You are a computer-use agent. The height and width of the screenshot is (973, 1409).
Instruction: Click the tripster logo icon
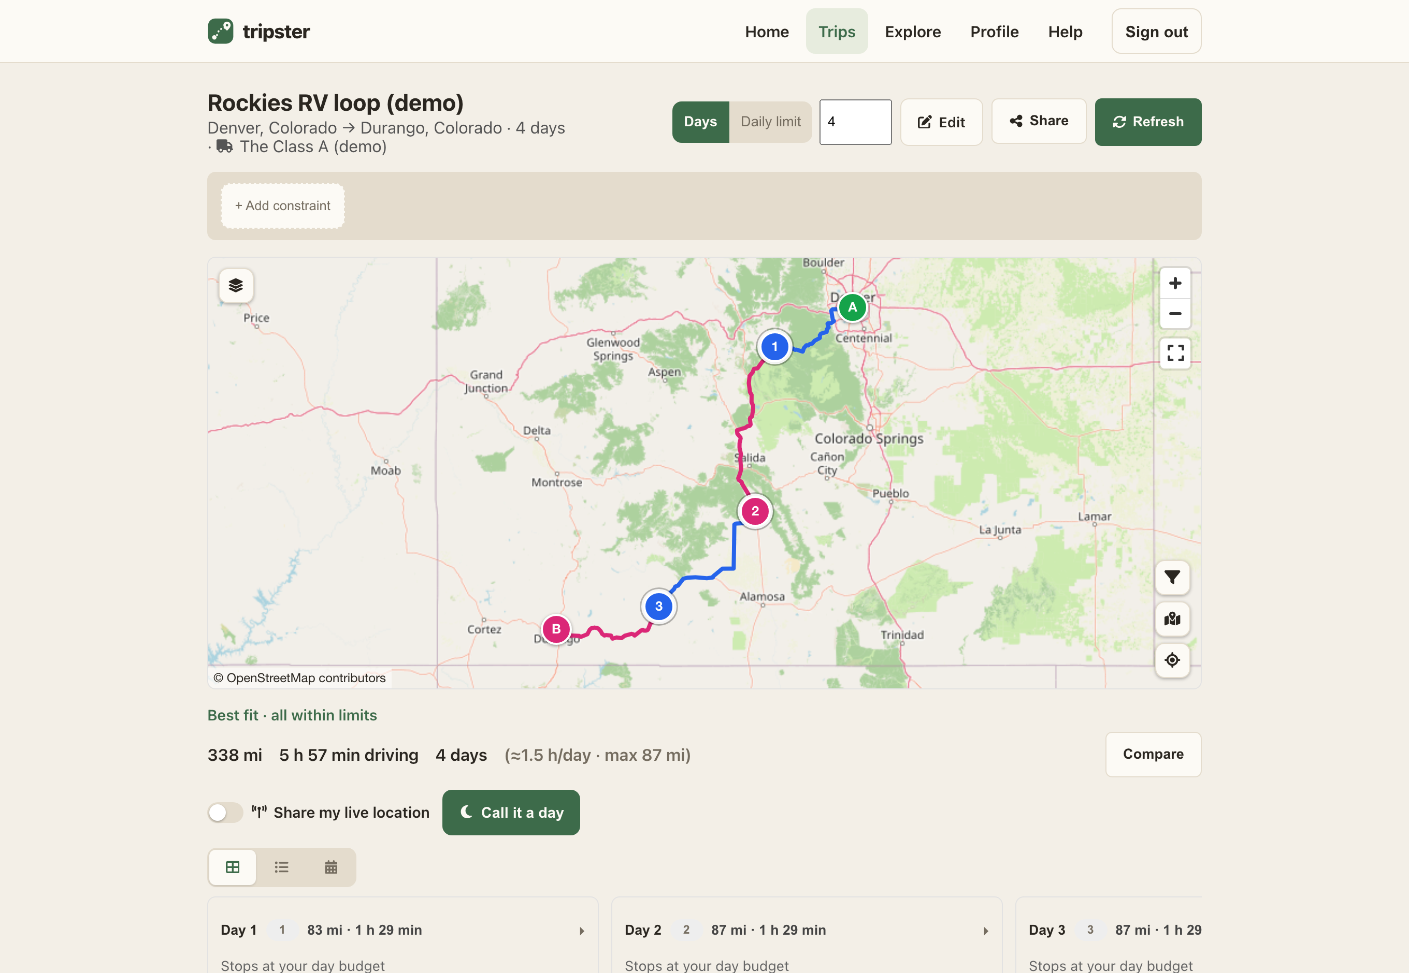220,31
